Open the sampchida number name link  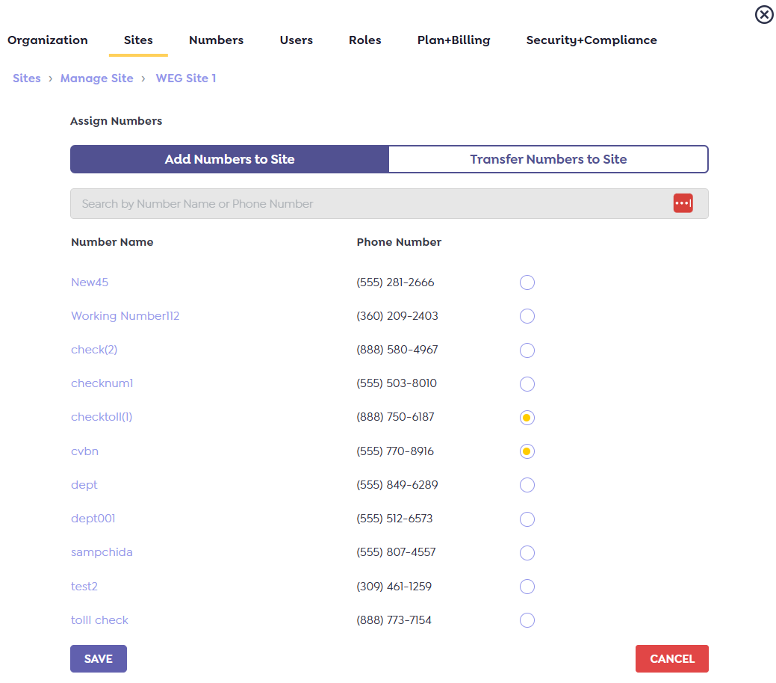tap(102, 552)
